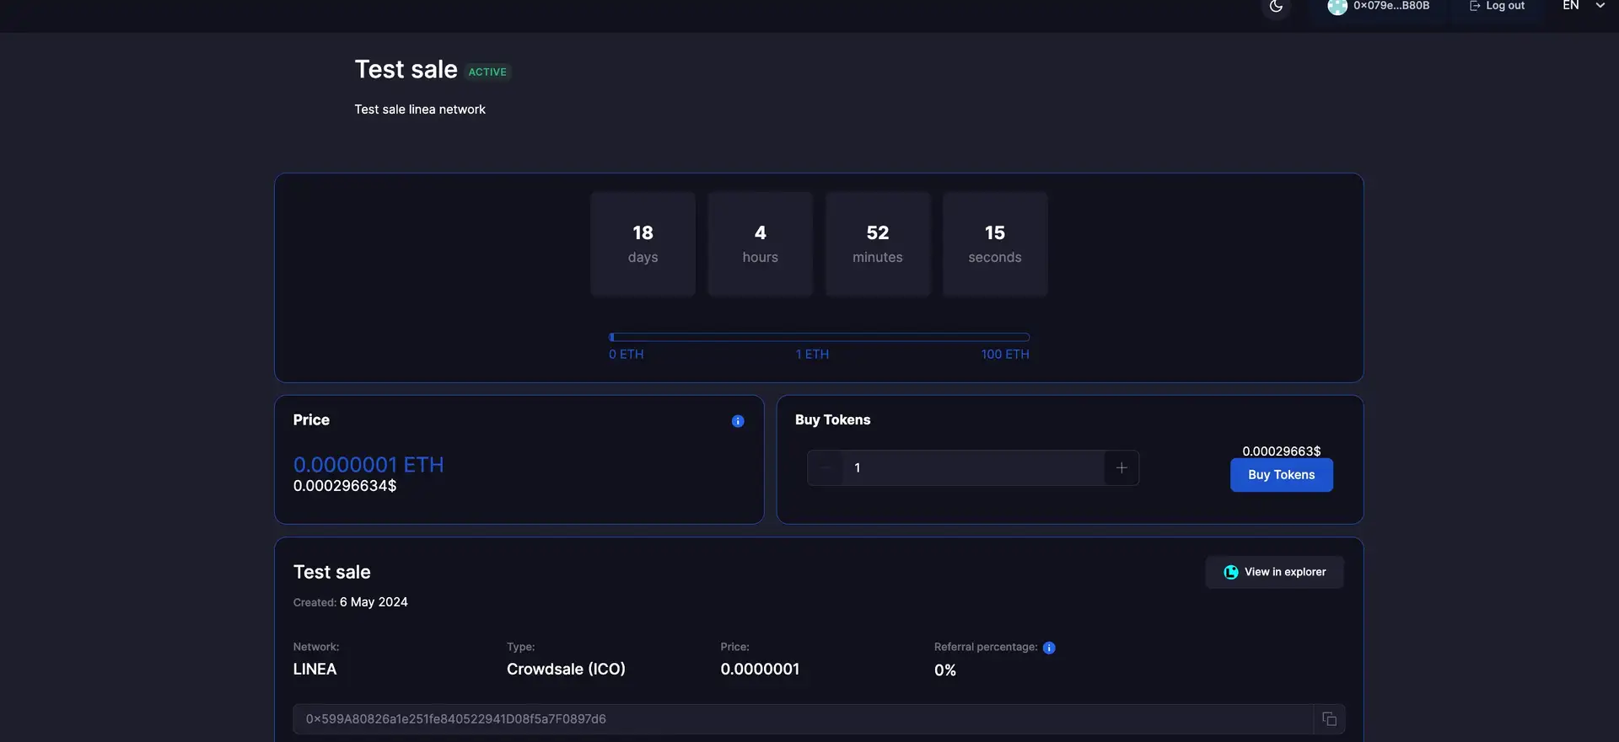Click the Log out button

click(1498, 6)
